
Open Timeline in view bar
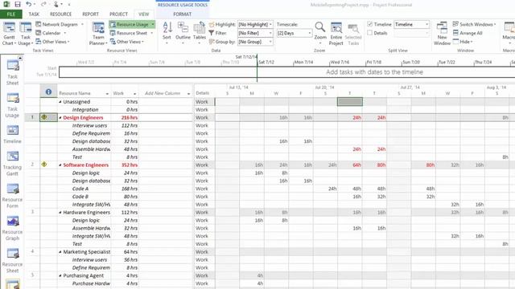coord(13,134)
